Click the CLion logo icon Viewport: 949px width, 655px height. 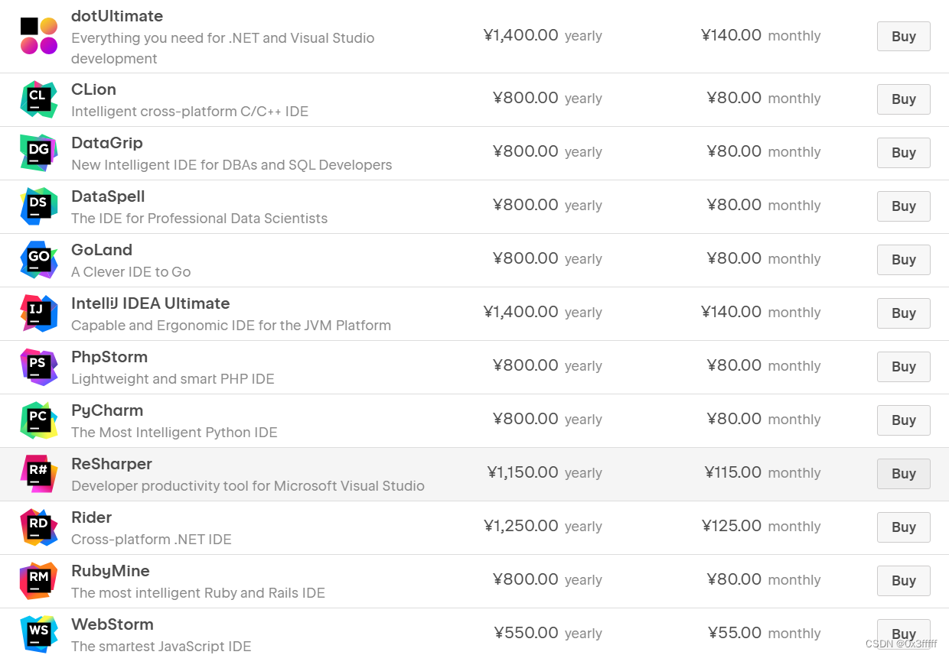(x=39, y=99)
